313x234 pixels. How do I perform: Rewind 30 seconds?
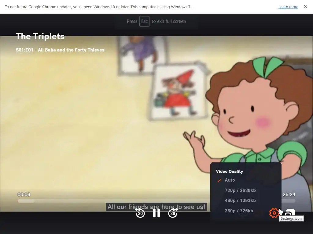pyautogui.click(x=140, y=213)
